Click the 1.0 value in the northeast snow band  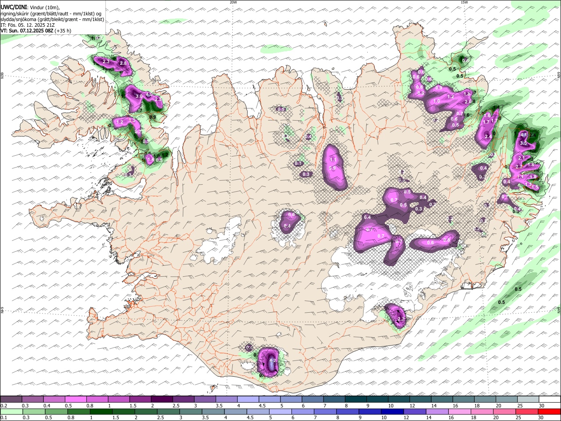[437, 101]
